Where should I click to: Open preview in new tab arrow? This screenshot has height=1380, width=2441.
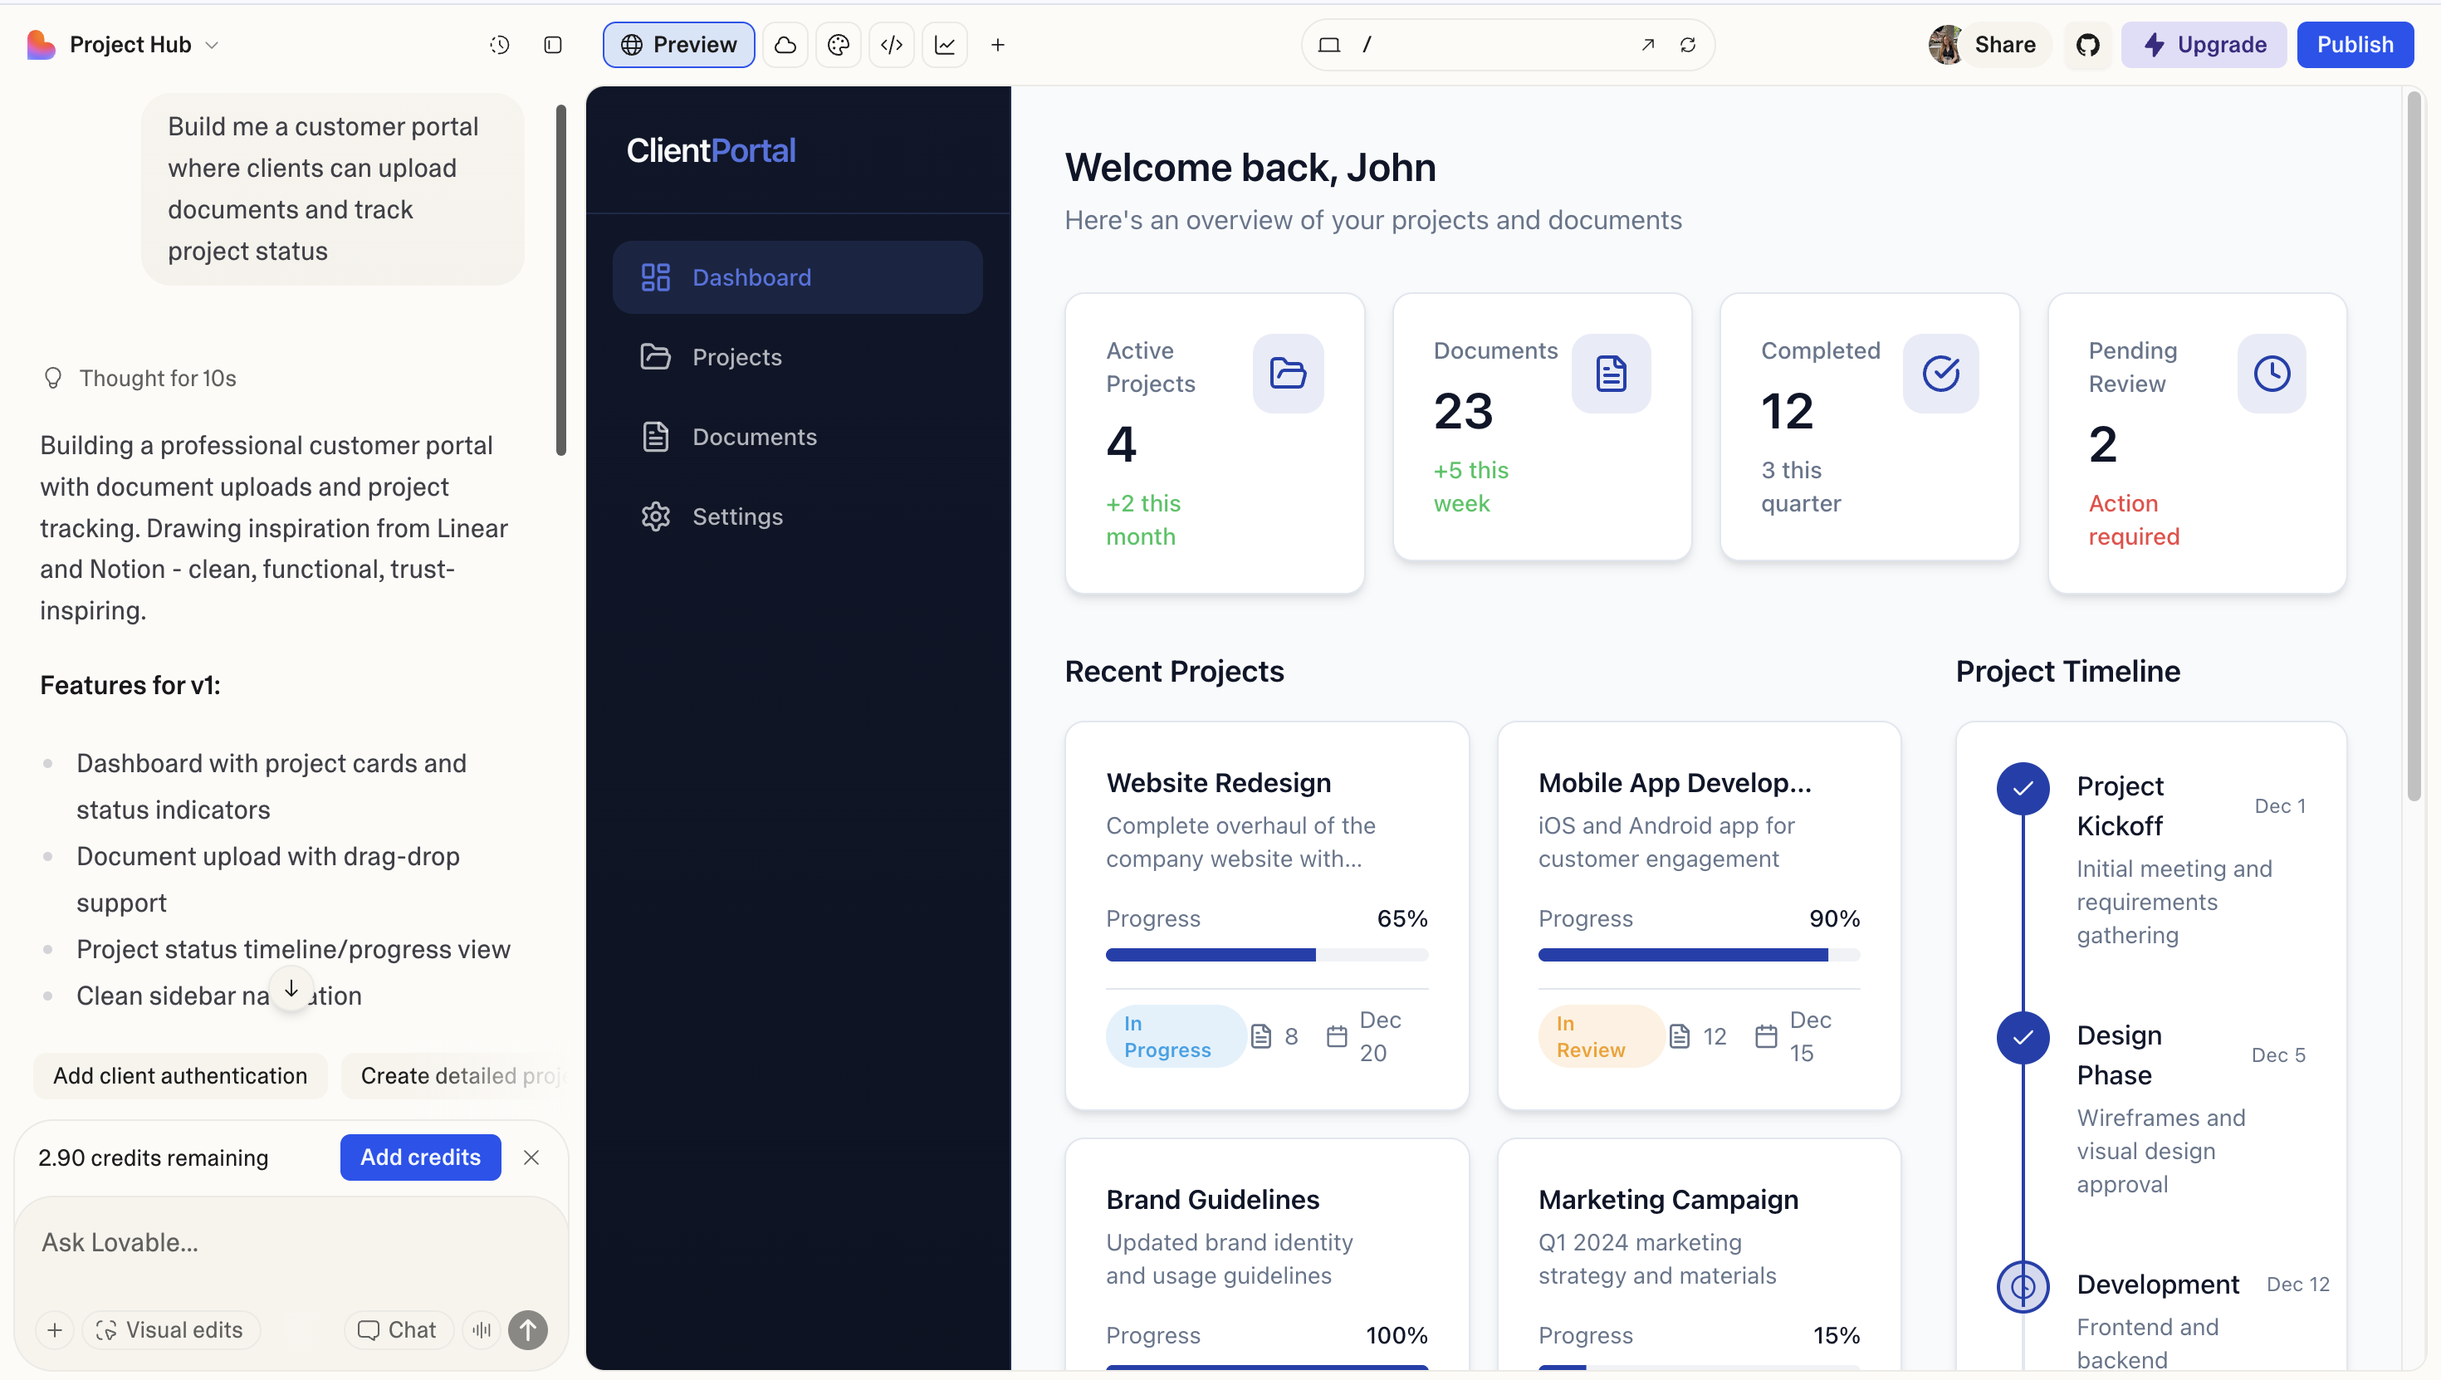coord(1648,45)
